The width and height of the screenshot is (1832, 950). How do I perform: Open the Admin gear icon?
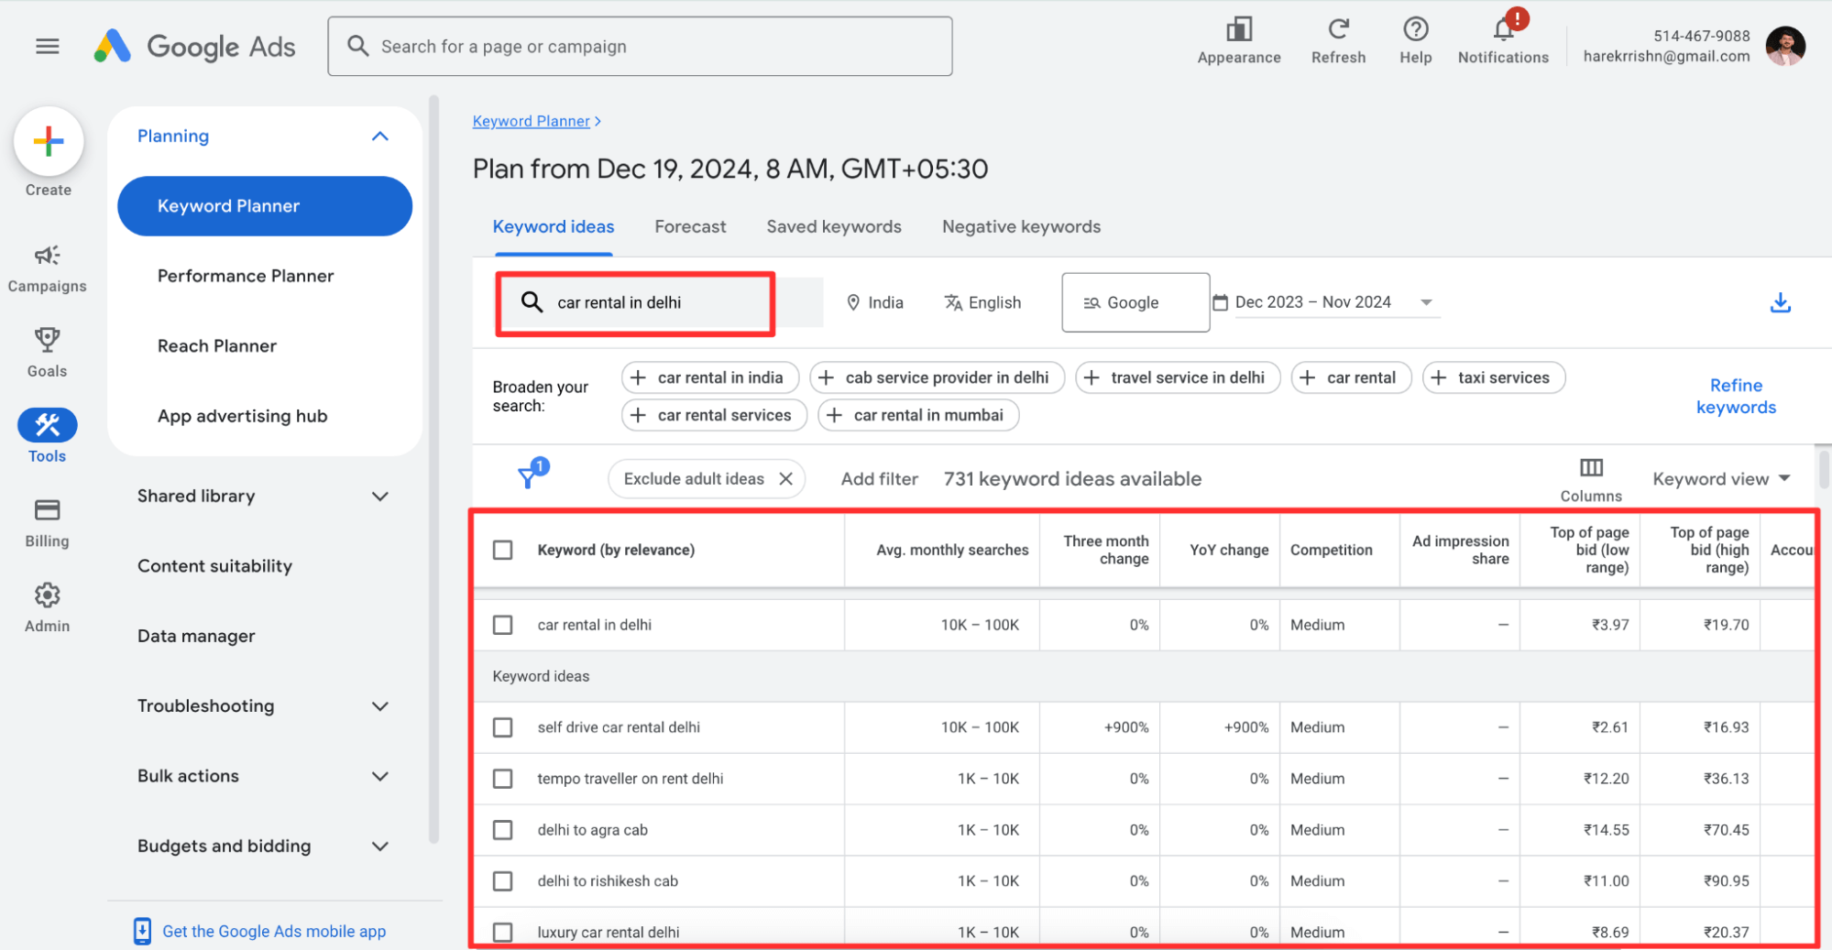[x=47, y=595]
